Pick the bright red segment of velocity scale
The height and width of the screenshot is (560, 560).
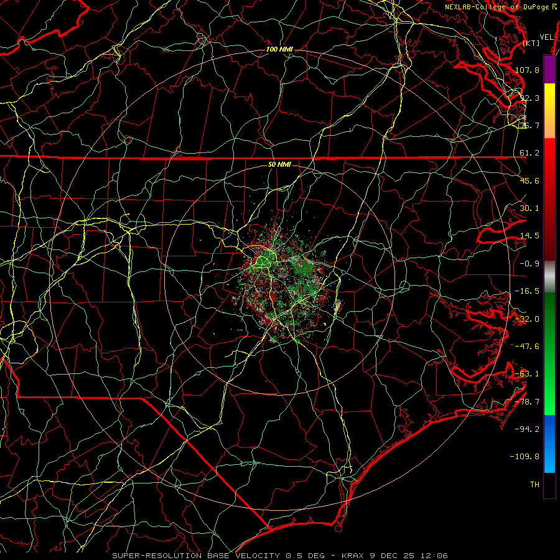(x=549, y=152)
